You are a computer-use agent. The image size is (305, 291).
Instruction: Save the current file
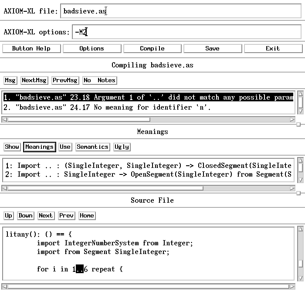pos(213,48)
